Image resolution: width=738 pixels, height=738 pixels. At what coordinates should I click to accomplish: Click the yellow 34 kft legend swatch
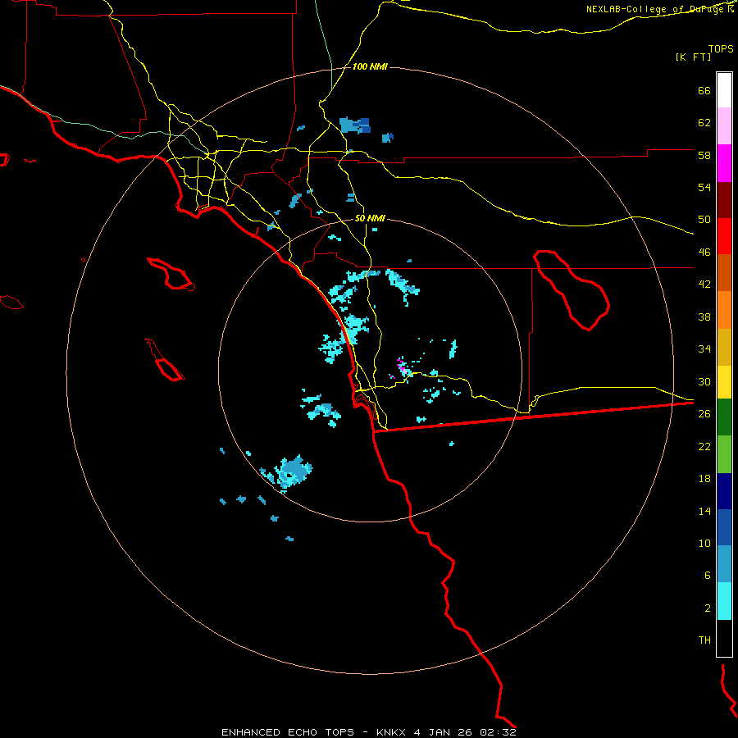tap(724, 382)
